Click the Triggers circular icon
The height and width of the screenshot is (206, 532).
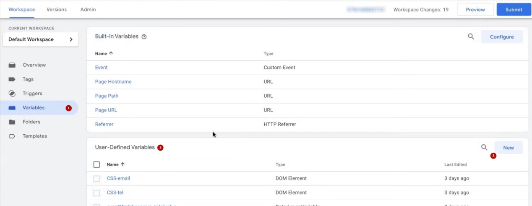click(x=12, y=94)
